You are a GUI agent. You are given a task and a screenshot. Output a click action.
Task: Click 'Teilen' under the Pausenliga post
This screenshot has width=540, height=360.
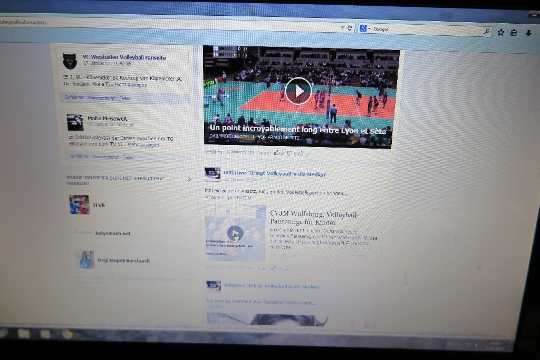pyautogui.click(x=261, y=268)
